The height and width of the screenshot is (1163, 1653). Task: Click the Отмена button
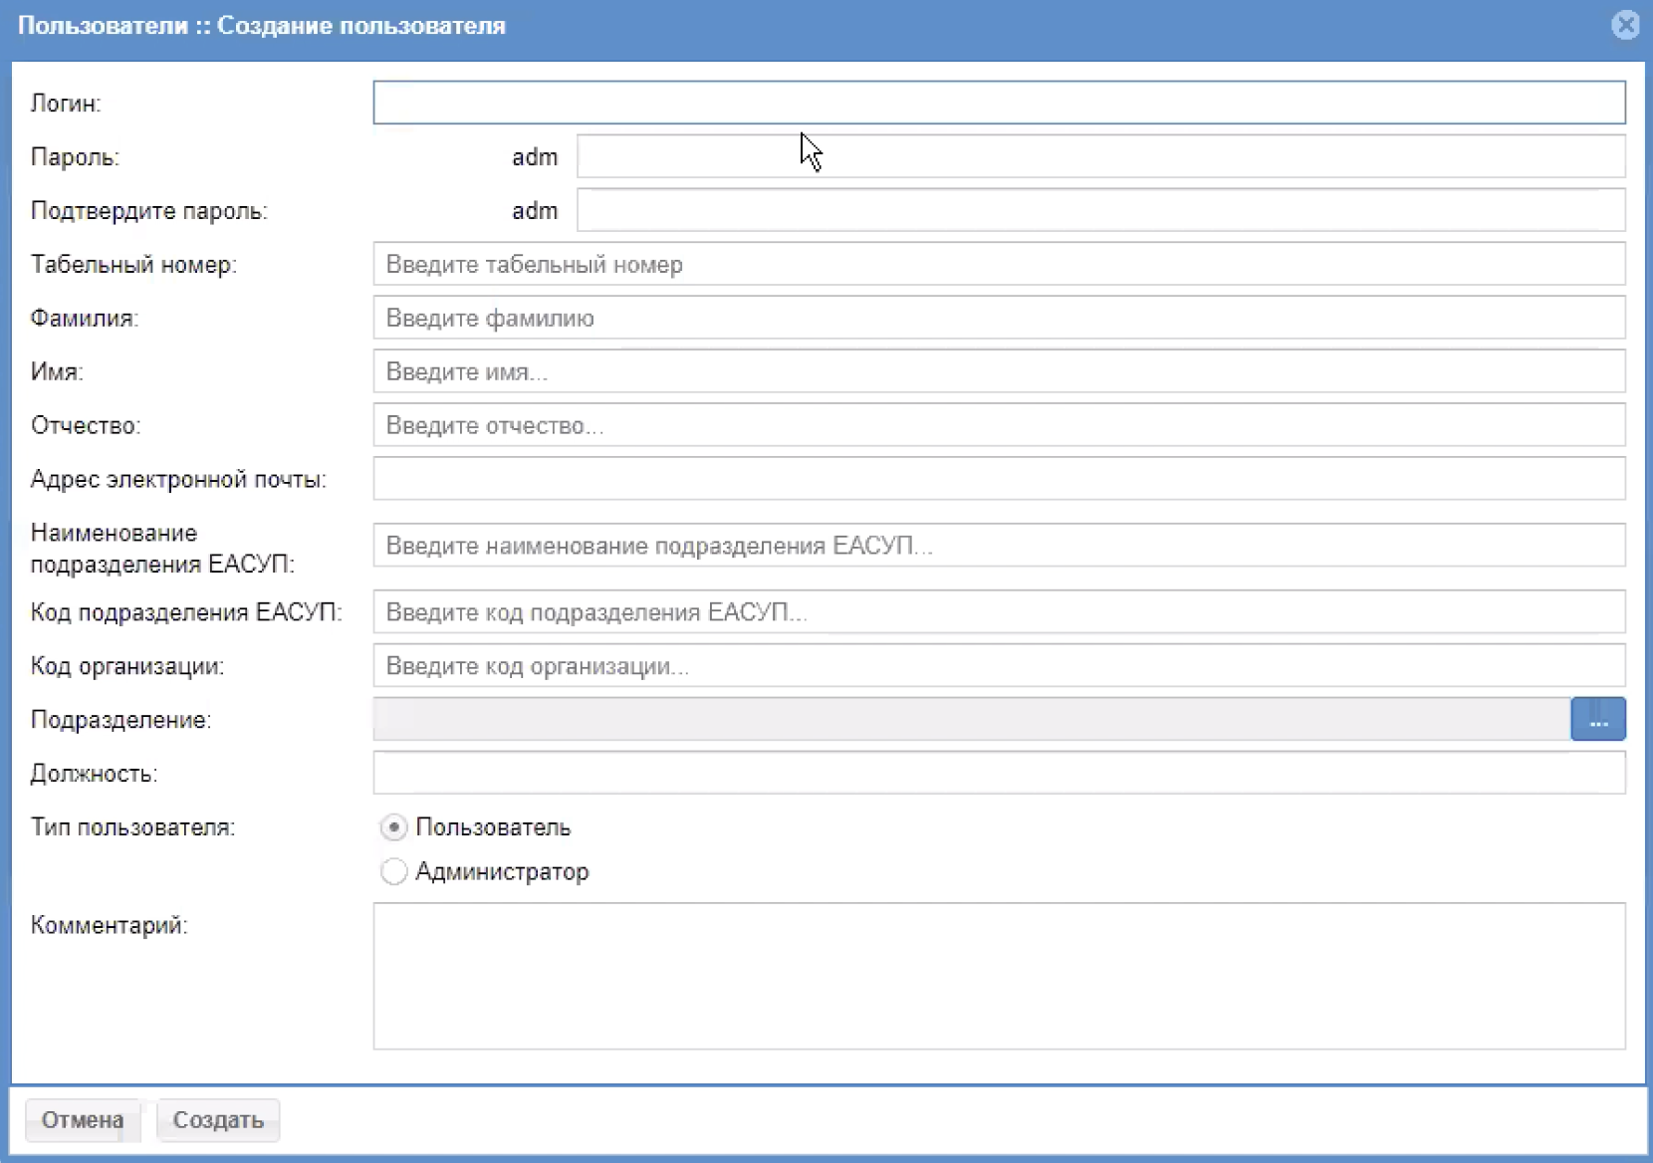tap(83, 1120)
